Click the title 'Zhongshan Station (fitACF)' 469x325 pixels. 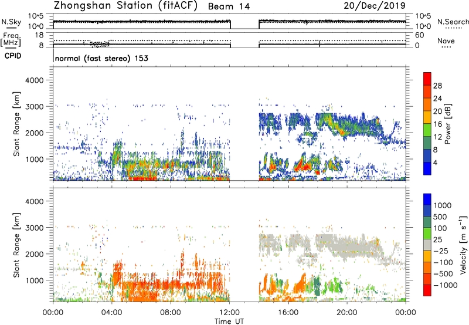point(125,5)
